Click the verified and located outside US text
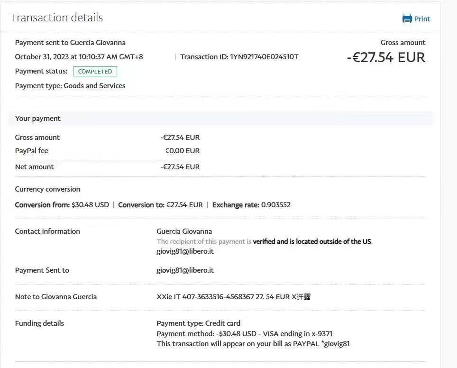The image size is (457, 368). point(312,241)
